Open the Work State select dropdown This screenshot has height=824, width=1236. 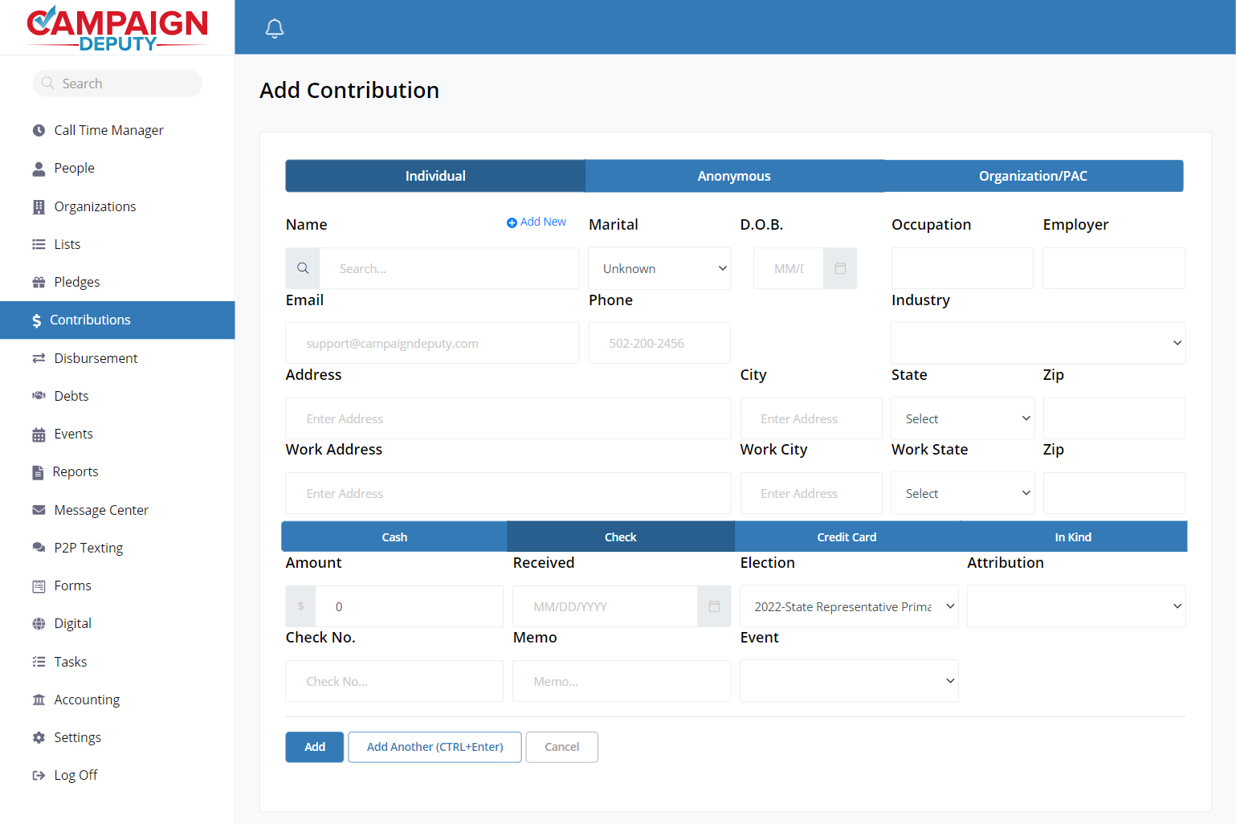click(x=962, y=493)
